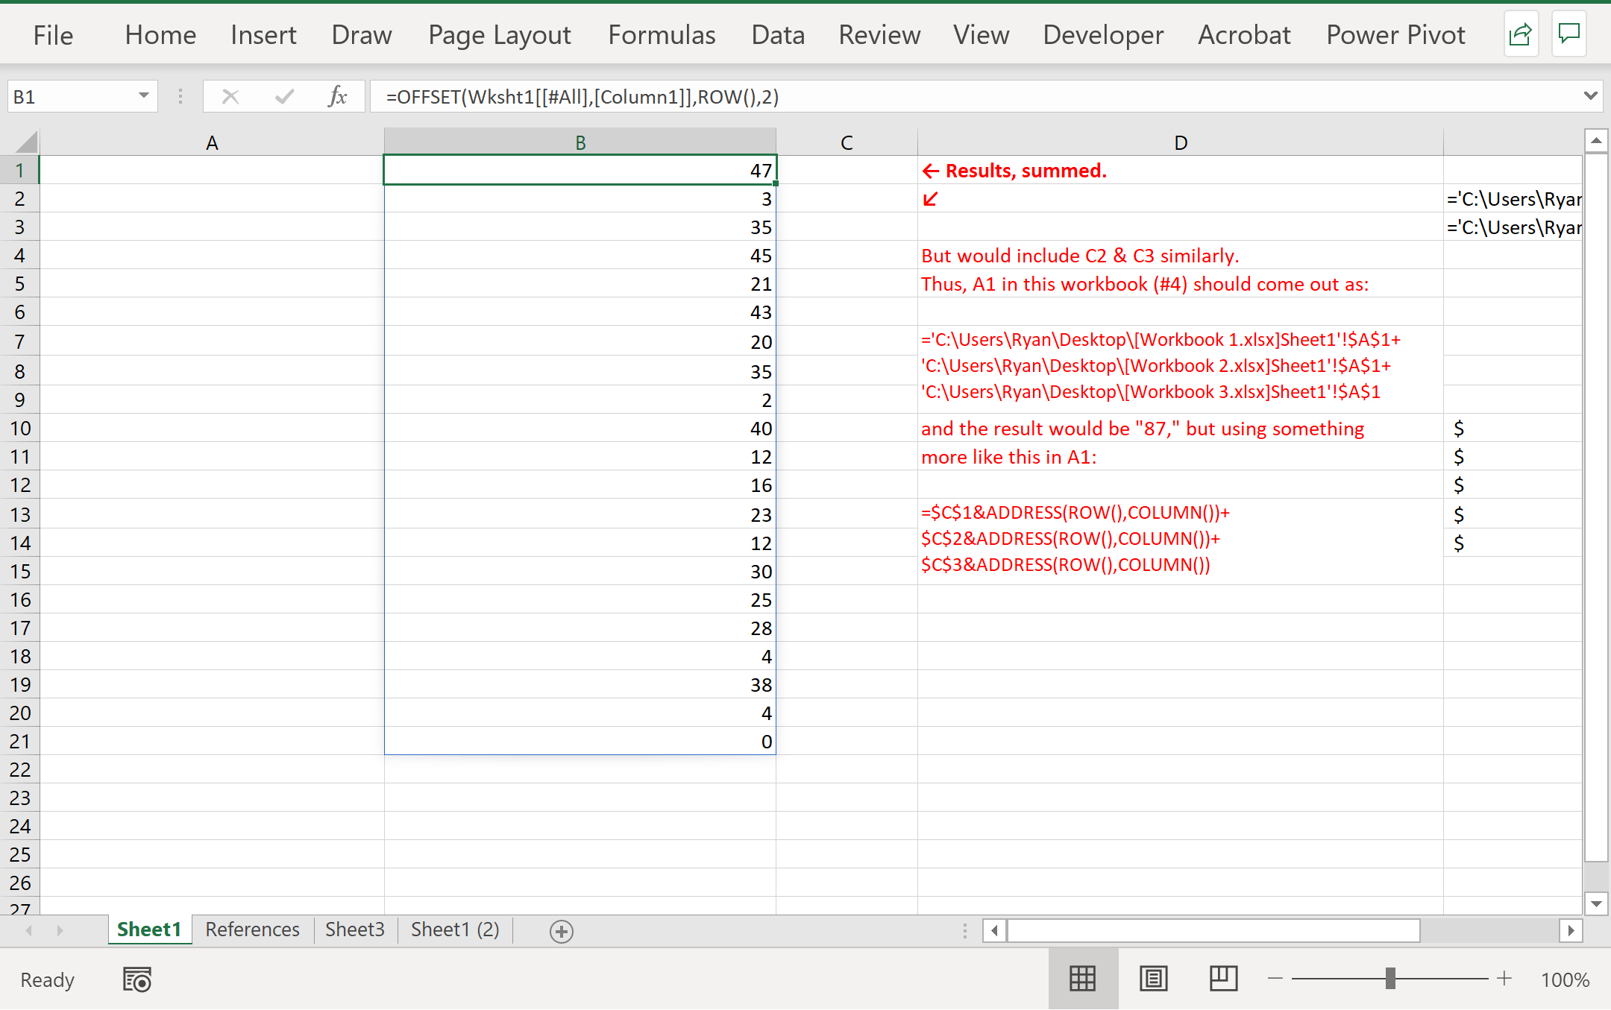Add a new sheet with plus icon

pyautogui.click(x=561, y=931)
